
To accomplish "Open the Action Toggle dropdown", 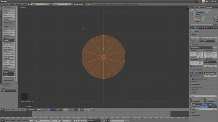I will point(9,91).
